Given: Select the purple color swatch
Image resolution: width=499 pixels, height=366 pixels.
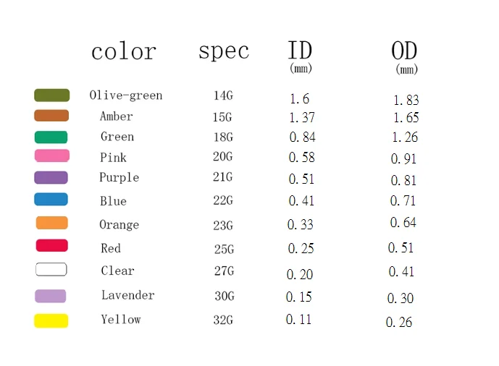Looking at the screenshot, I should (51, 177).
